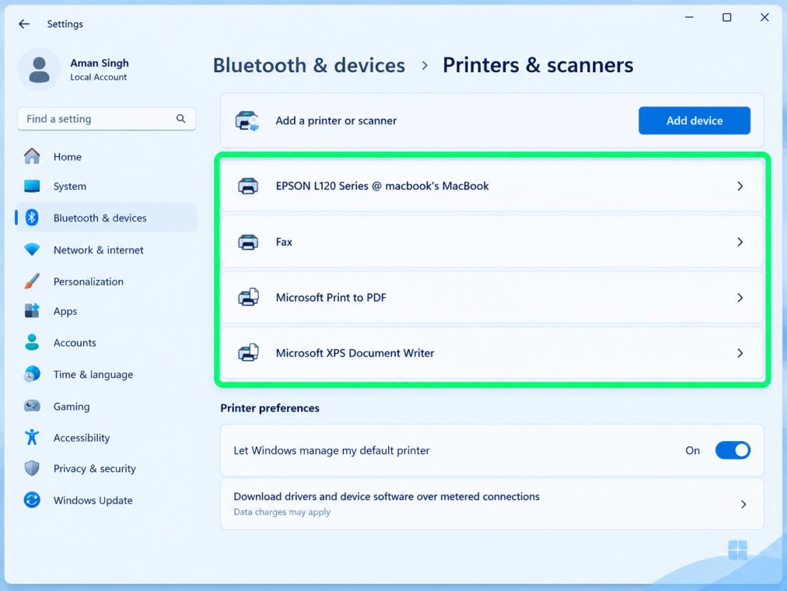
Task: Click the search magnifier icon
Action: click(180, 118)
